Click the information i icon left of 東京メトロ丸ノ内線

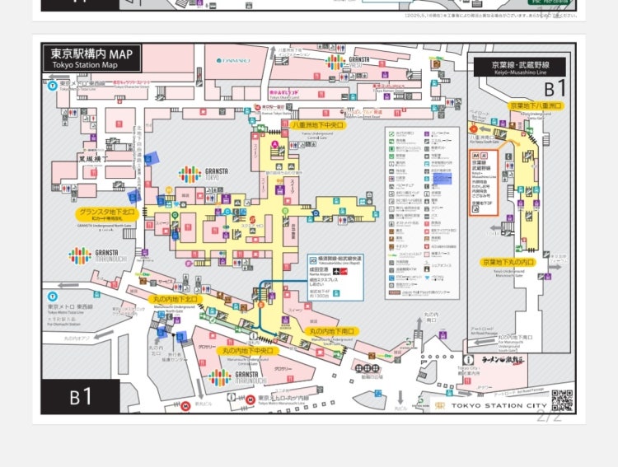click(x=232, y=398)
